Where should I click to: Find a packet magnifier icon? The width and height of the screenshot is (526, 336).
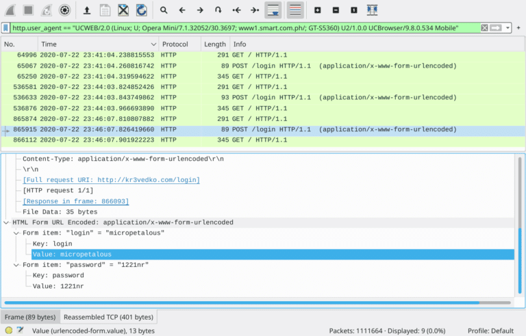coord(164,10)
